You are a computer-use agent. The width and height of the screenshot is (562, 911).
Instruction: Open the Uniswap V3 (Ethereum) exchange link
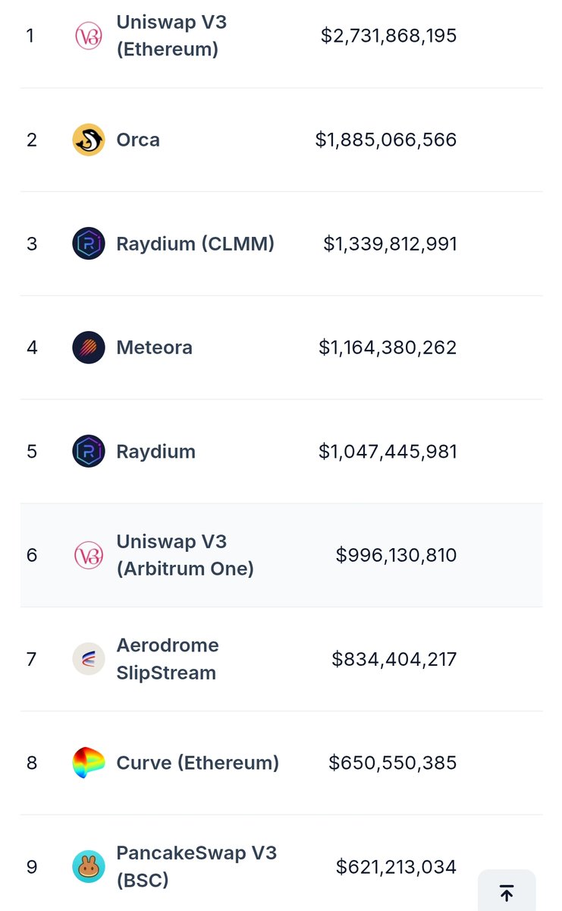click(x=171, y=36)
